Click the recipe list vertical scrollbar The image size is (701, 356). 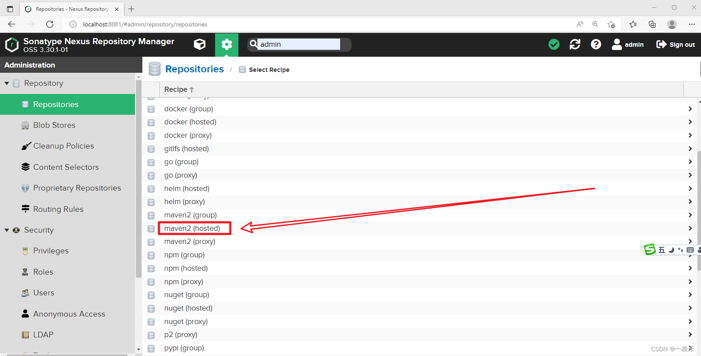coord(699,211)
